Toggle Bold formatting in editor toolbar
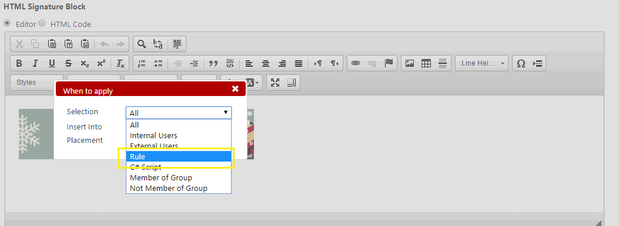 pos(19,63)
